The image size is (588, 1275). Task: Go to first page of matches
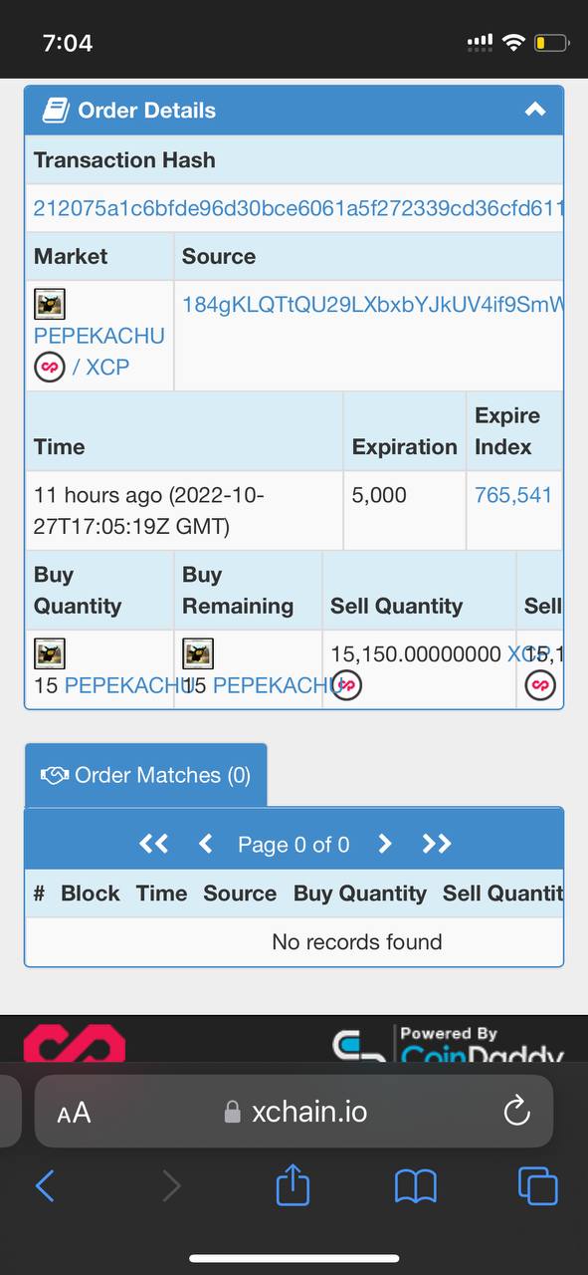pyautogui.click(x=154, y=845)
